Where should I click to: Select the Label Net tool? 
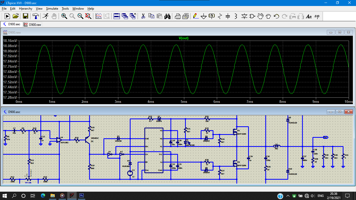[212, 16]
